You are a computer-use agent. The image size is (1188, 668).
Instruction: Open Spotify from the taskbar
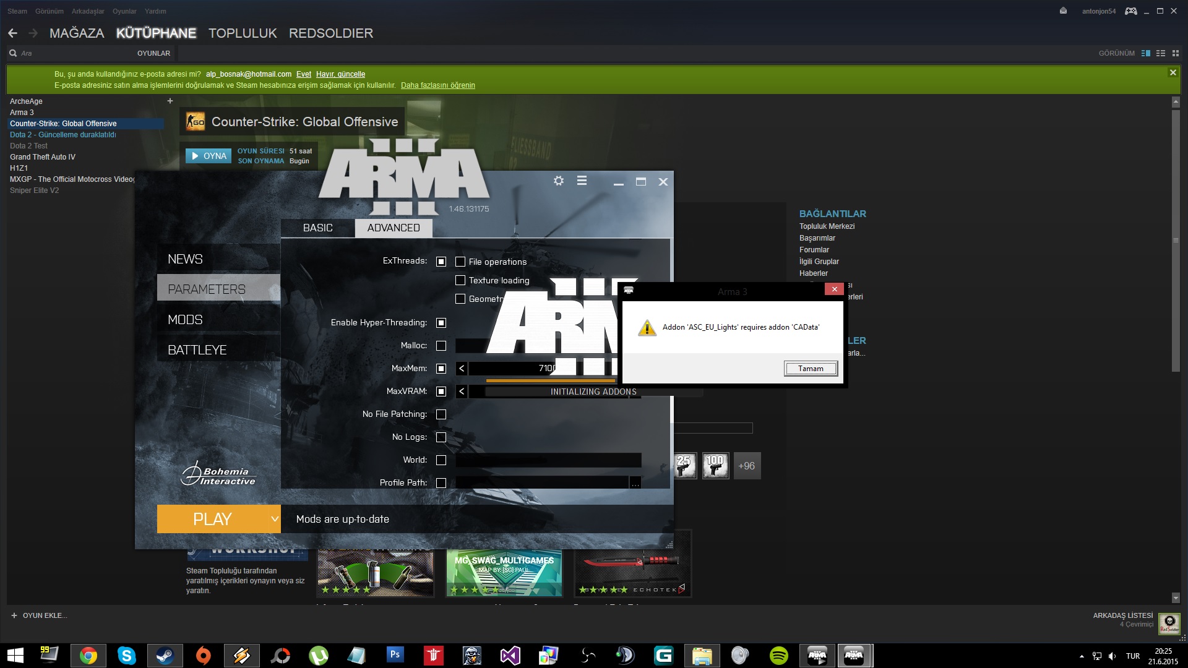click(778, 655)
